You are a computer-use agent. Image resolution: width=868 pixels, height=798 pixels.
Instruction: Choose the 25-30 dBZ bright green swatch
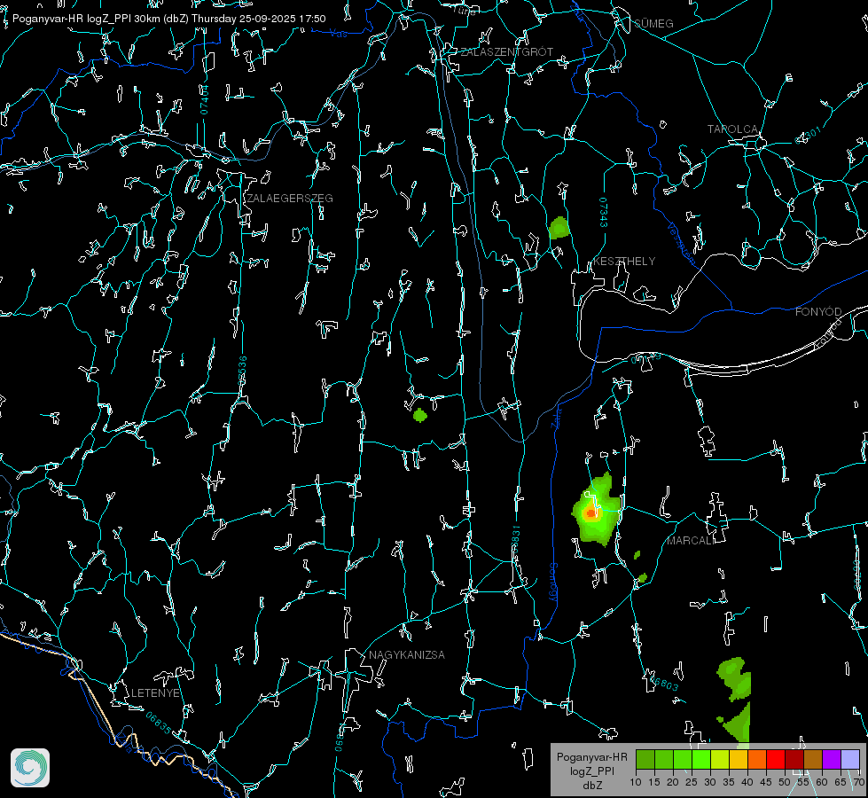point(701,759)
